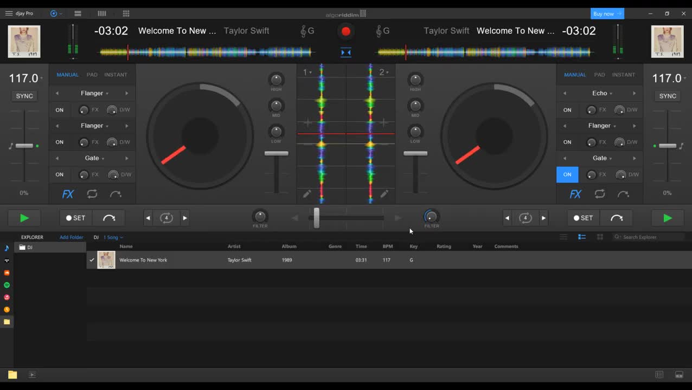Screen dimensions: 692x390
Task: Toggle SYNC on the right deck
Action: click(x=668, y=96)
